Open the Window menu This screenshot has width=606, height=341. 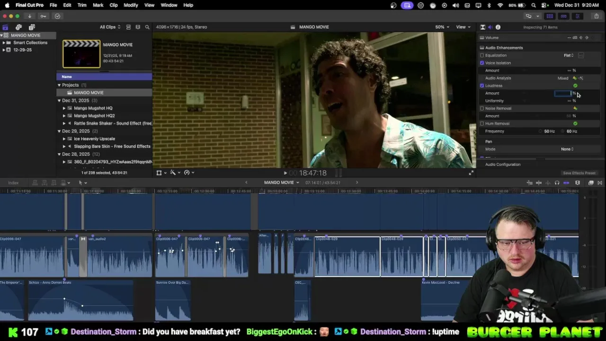tap(169, 5)
